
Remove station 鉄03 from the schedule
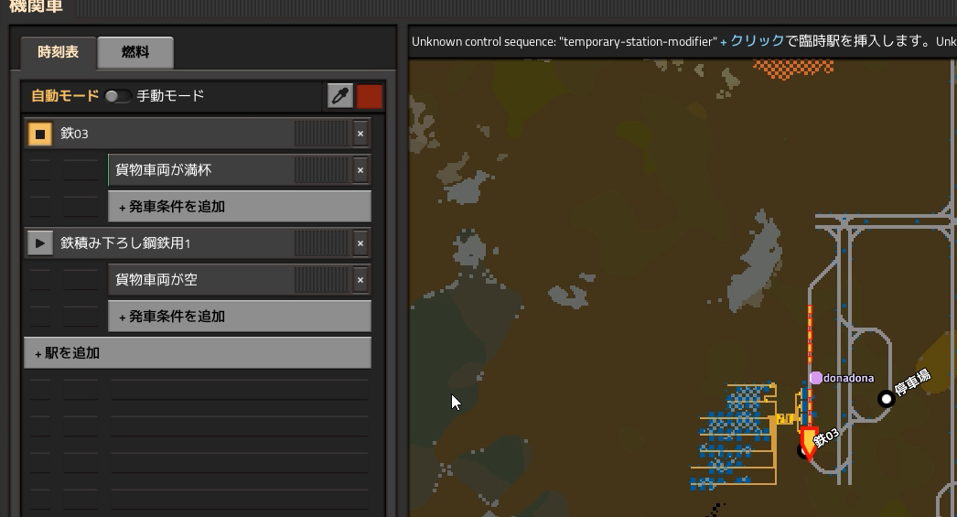coord(360,134)
